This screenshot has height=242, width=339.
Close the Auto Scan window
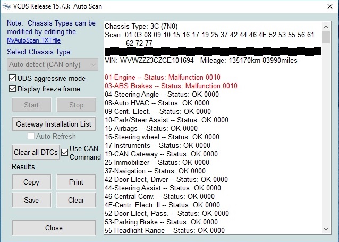[x=326, y=6]
